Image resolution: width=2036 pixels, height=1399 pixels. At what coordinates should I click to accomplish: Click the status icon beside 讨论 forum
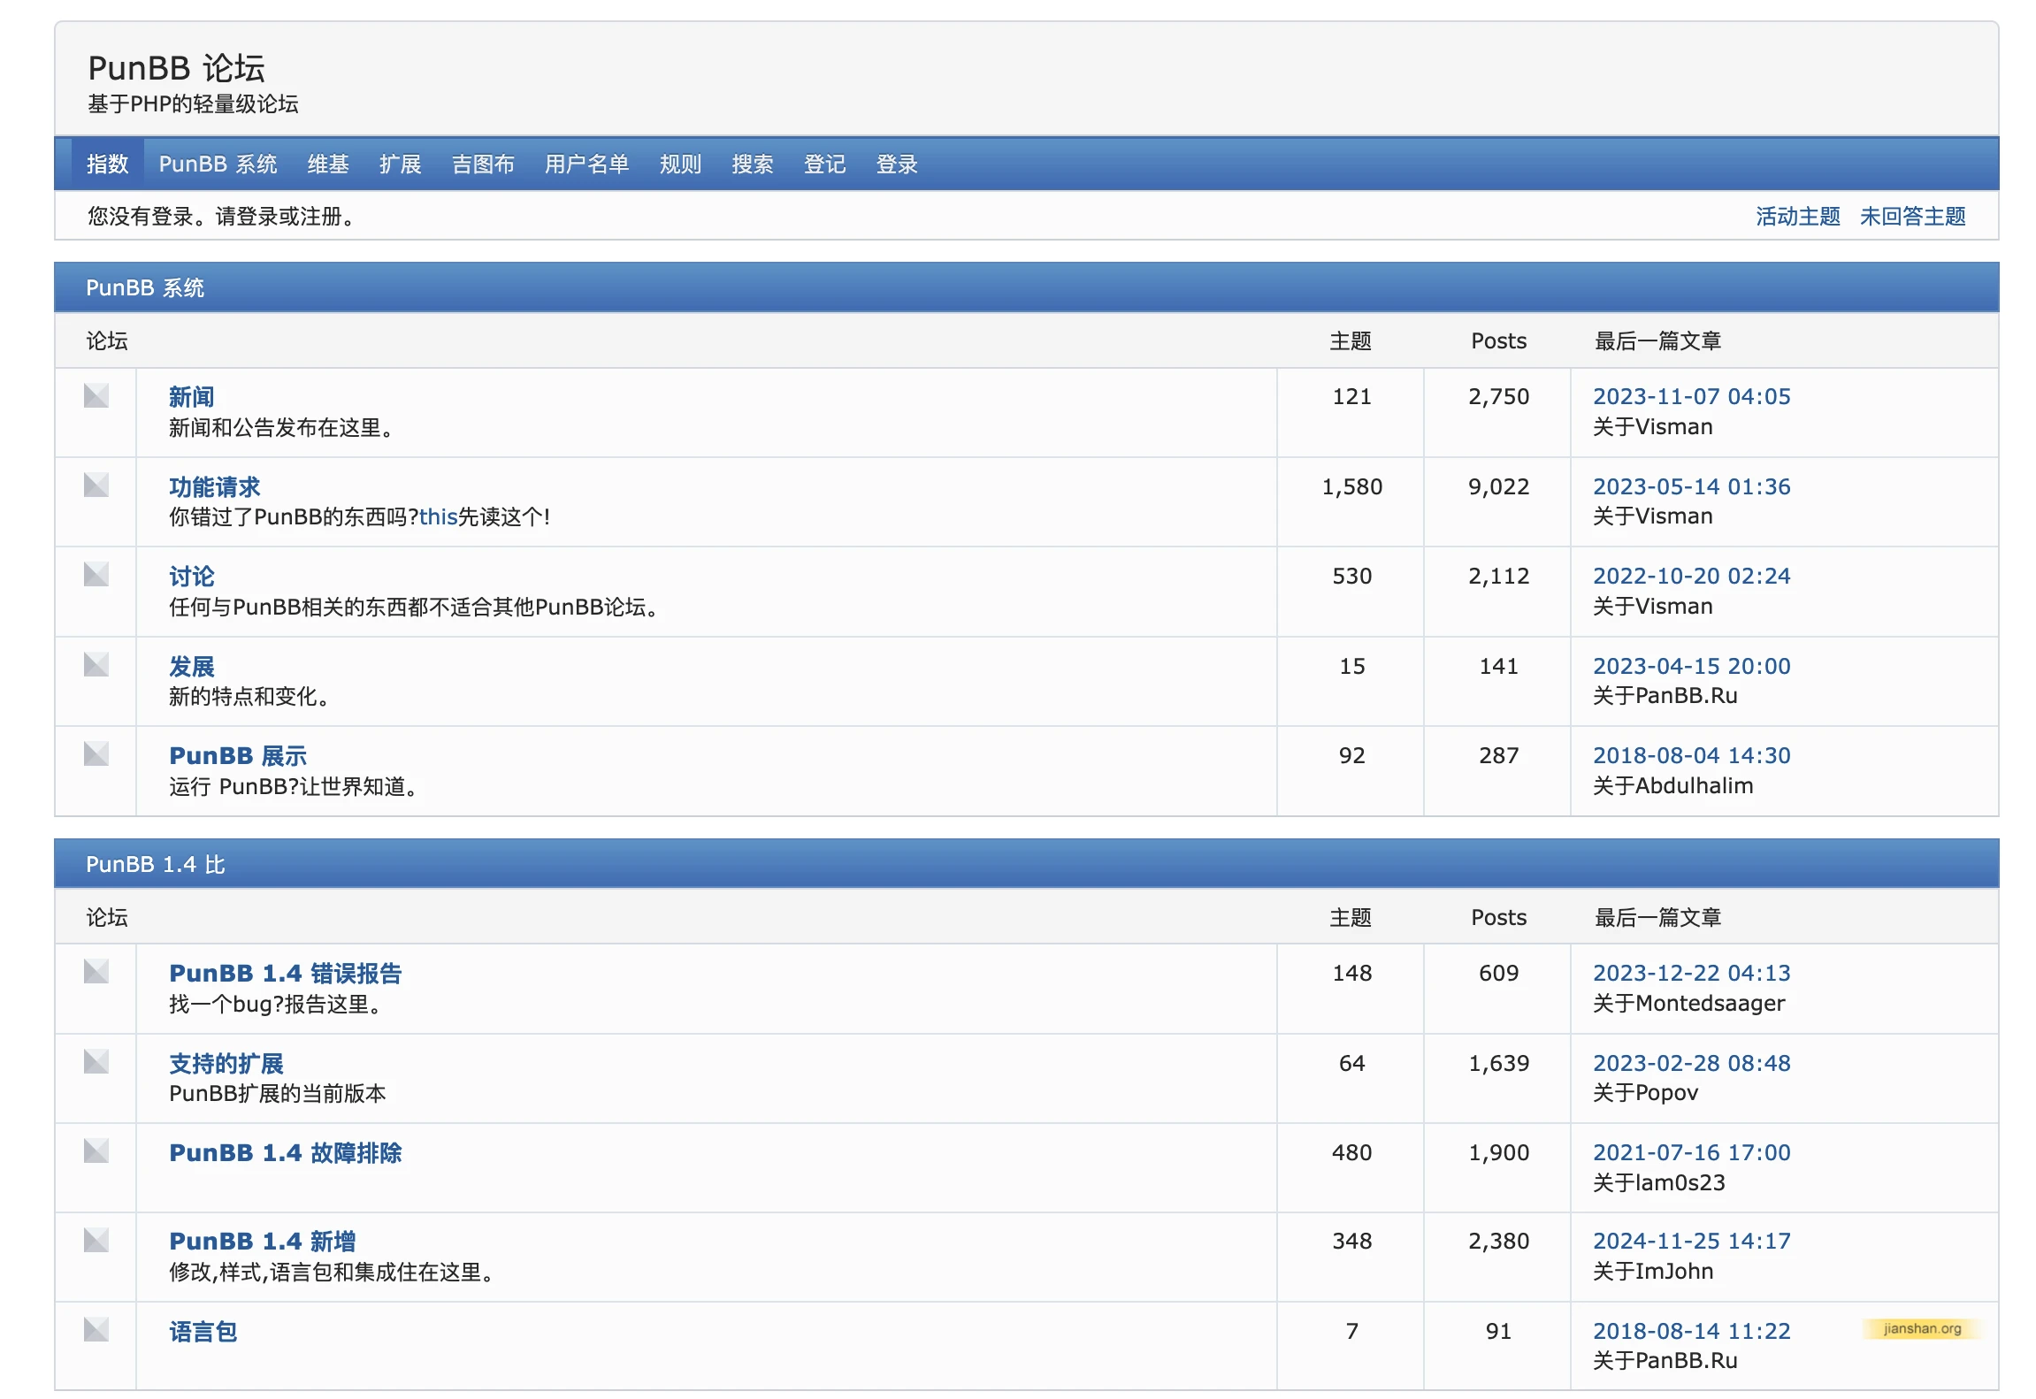coord(96,575)
